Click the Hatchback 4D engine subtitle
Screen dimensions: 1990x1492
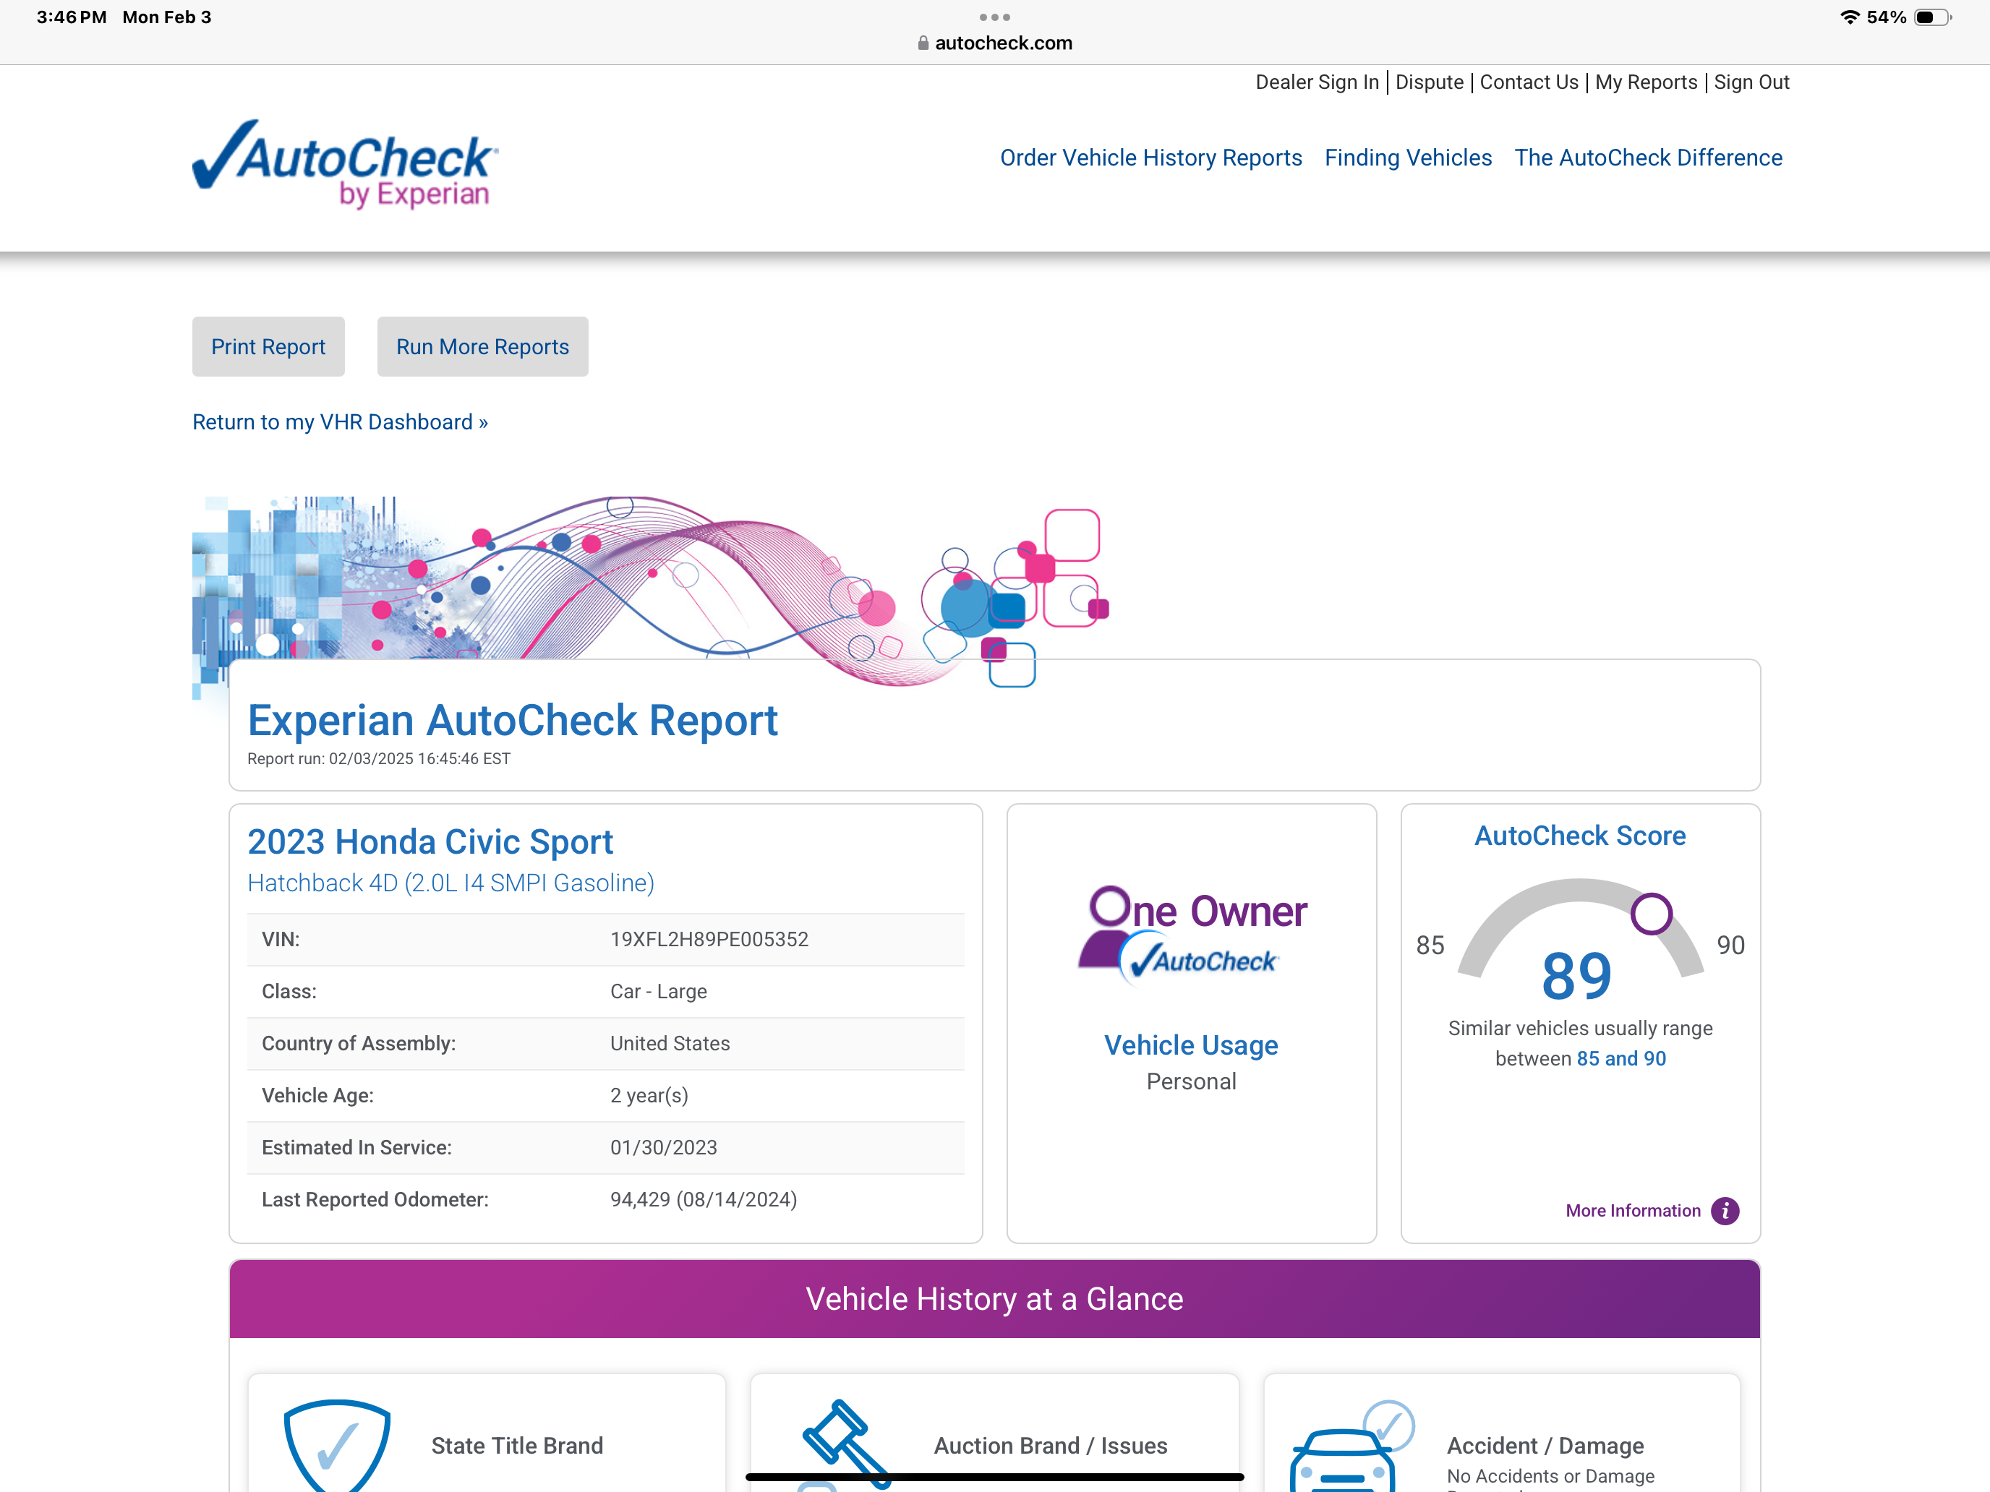[x=450, y=882]
